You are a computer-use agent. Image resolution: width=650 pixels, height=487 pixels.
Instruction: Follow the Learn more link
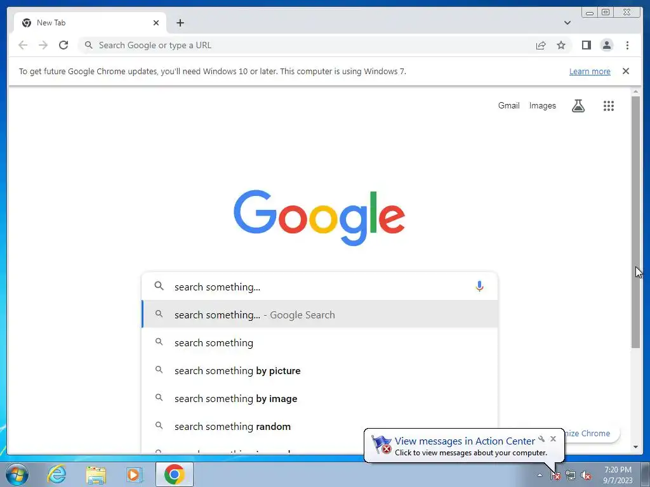pyautogui.click(x=590, y=71)
